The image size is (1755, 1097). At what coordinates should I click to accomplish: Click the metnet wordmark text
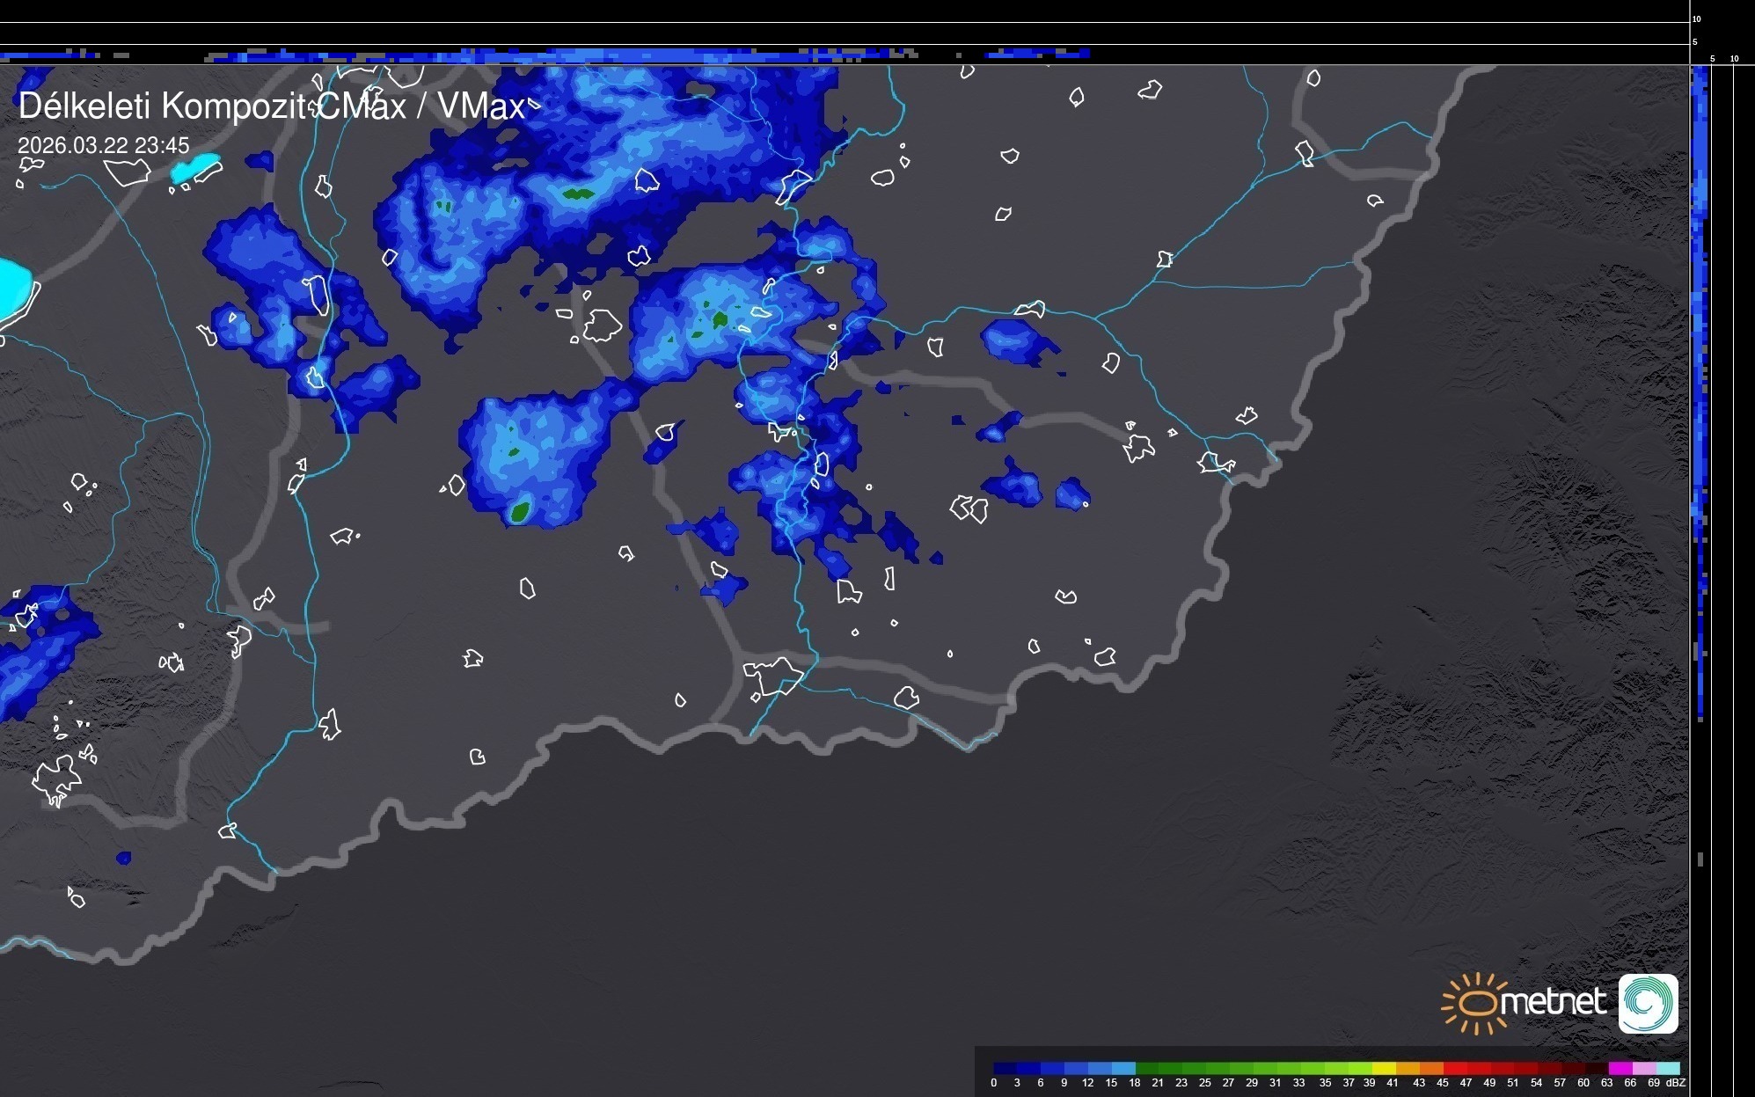pos(1553,1003)
